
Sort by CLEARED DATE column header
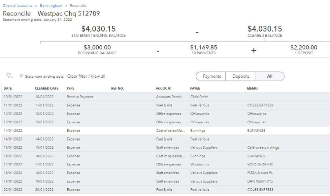47,88
